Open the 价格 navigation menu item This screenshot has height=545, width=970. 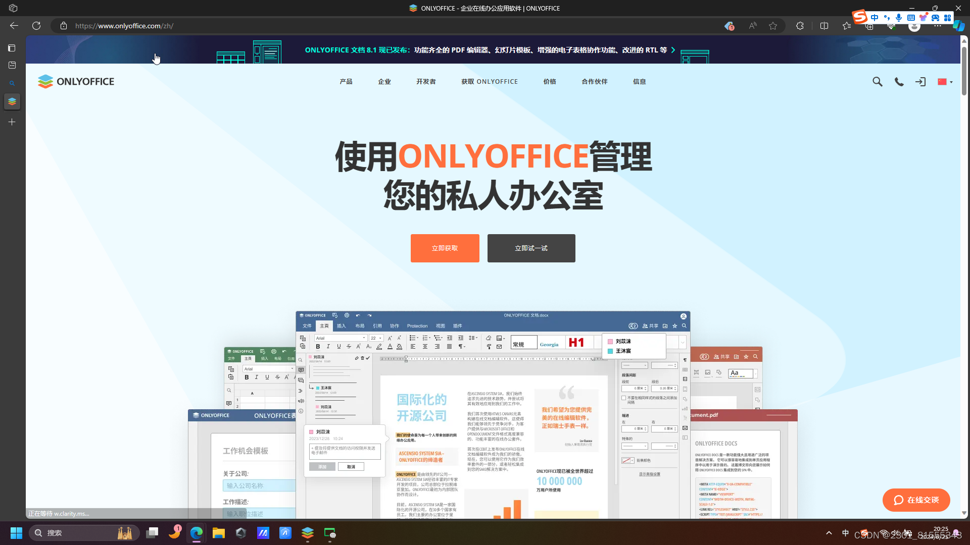tap(550, 82)
